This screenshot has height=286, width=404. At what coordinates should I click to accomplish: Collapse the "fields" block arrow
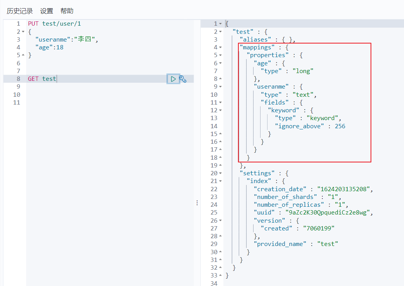tap(220, 103)
